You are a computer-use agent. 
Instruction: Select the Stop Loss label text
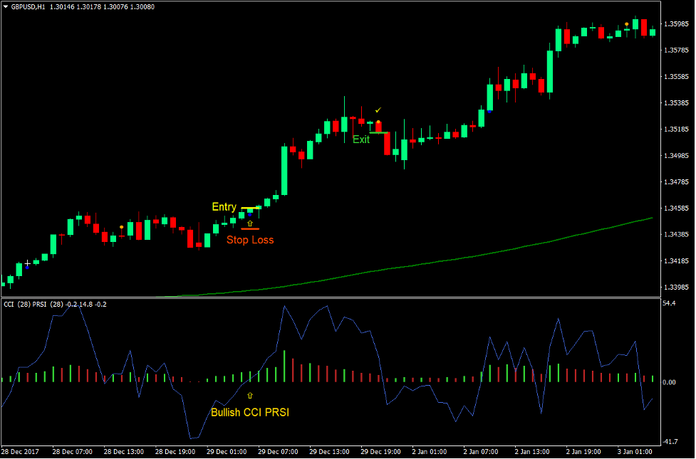[x=250, y=240]
